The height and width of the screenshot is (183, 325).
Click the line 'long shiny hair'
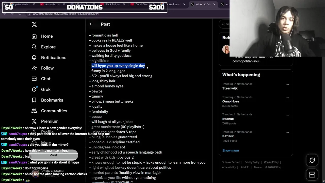(x=103, y=81)
